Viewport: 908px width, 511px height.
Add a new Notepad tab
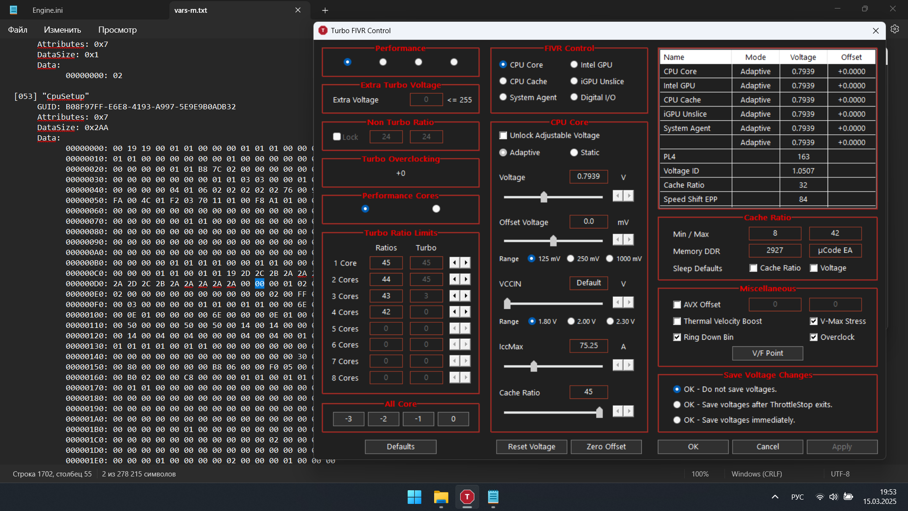[325, 10]
